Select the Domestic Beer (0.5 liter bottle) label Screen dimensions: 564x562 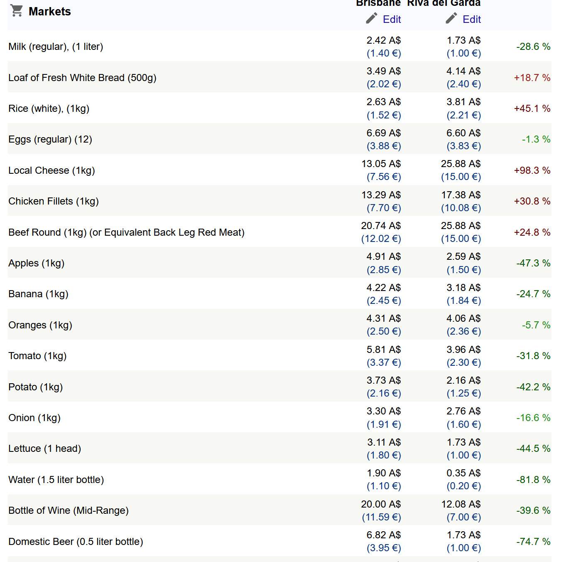coord(76,542)
